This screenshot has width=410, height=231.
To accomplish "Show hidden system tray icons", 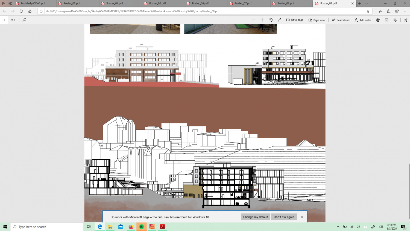I will (338, 227).
